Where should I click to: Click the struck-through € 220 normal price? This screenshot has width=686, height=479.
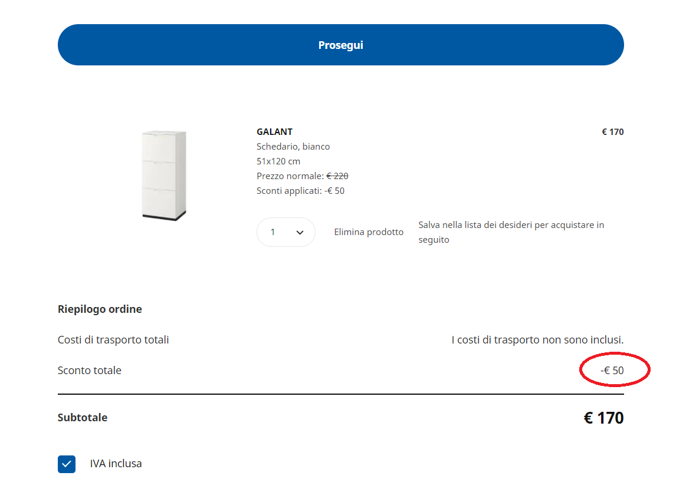click(336, 175)
